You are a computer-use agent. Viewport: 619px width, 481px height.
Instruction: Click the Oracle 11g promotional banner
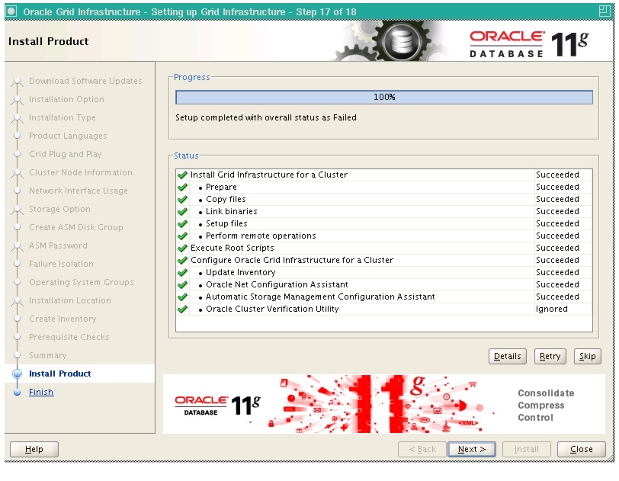383,404
